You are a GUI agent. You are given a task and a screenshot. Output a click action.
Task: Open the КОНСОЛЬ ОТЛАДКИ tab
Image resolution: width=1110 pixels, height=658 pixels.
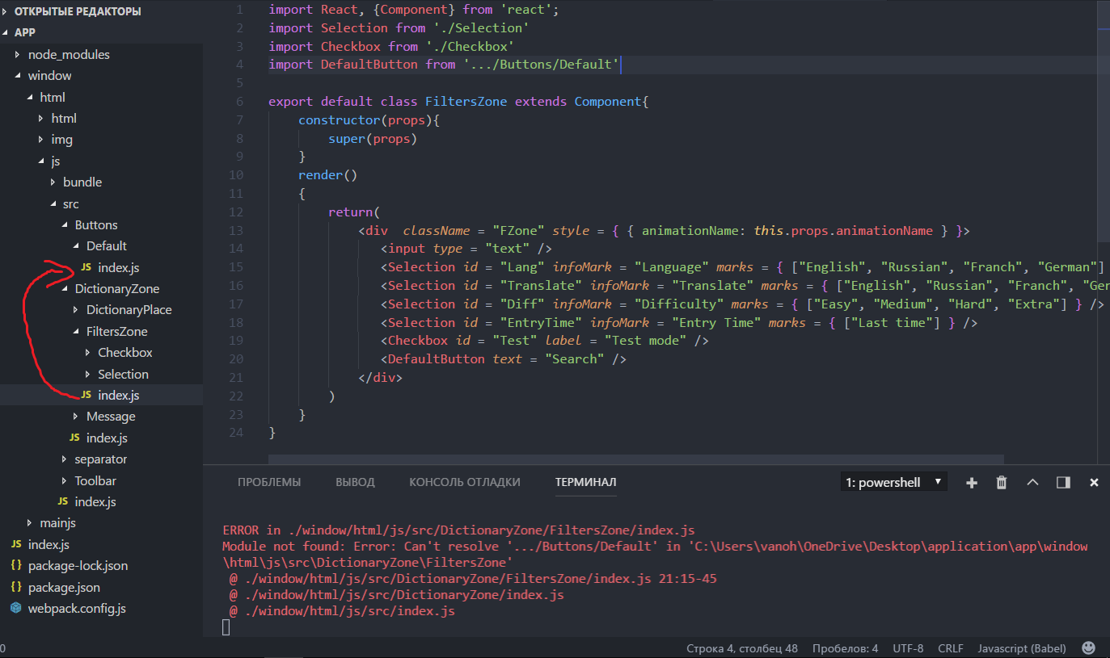click(x=465, y=482)
